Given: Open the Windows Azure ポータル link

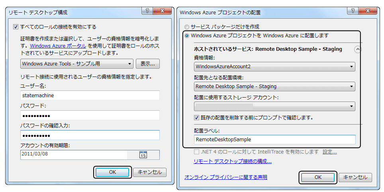Looking at the screenshot, I should pos(58,46).
